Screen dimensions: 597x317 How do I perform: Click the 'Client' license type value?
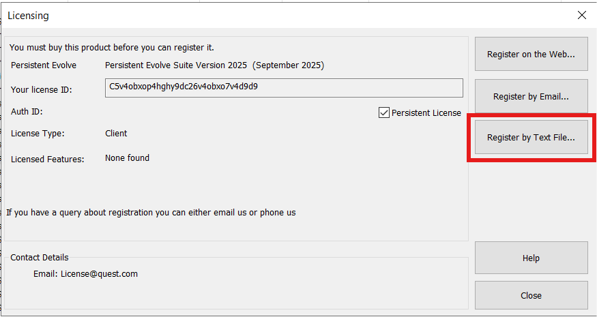pos(116,133)
